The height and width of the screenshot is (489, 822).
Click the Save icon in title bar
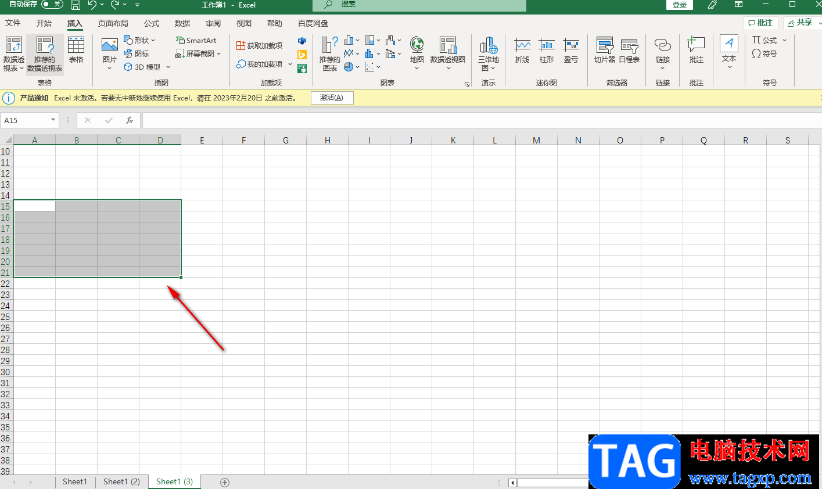tap(76, 5)
